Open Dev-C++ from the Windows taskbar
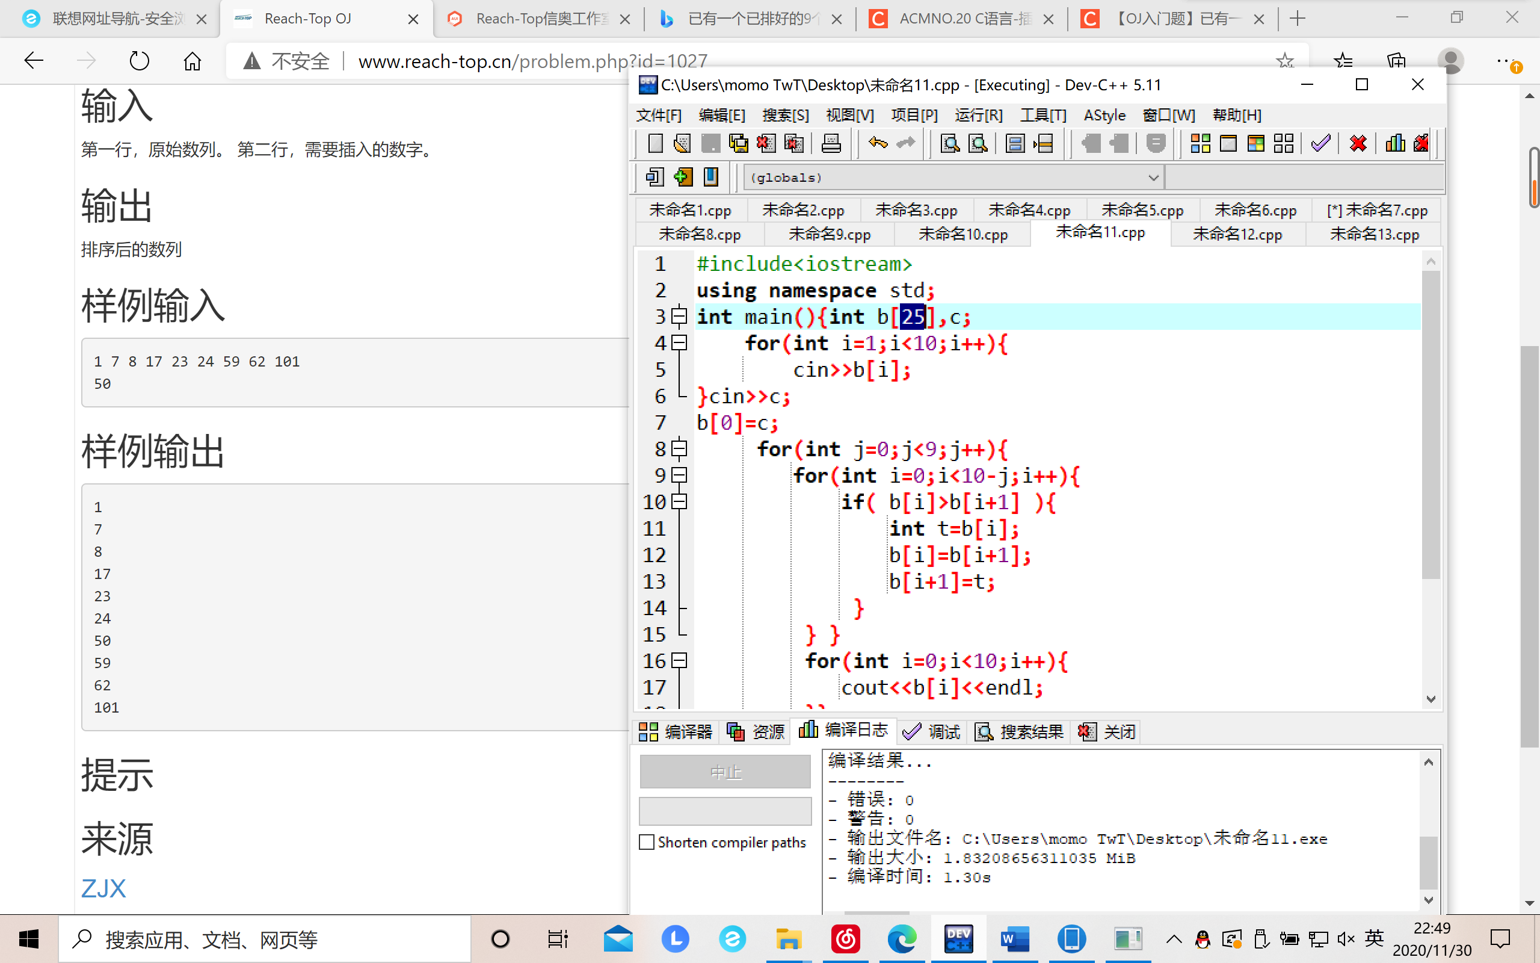Image resolution: width=1540 pixels, height=963 pixels. [958, 939]
